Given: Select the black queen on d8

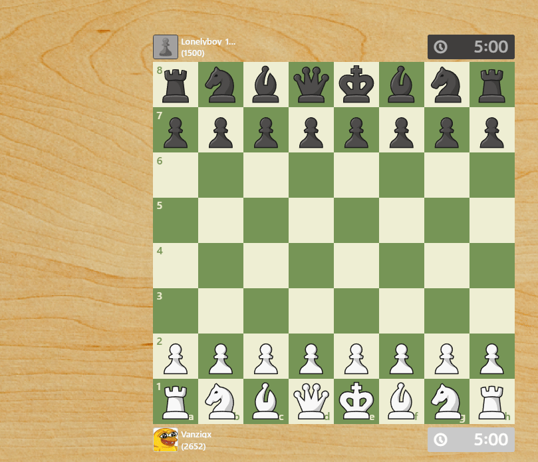Looking at the screenshot, I should [311, 85].
